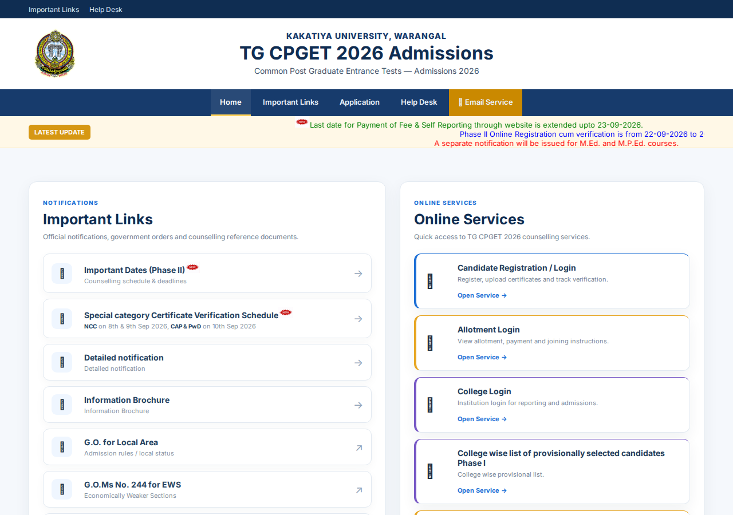The image size is (733, 515).
Task: Open the Information Brochure link title
Action: pos(127,400)
